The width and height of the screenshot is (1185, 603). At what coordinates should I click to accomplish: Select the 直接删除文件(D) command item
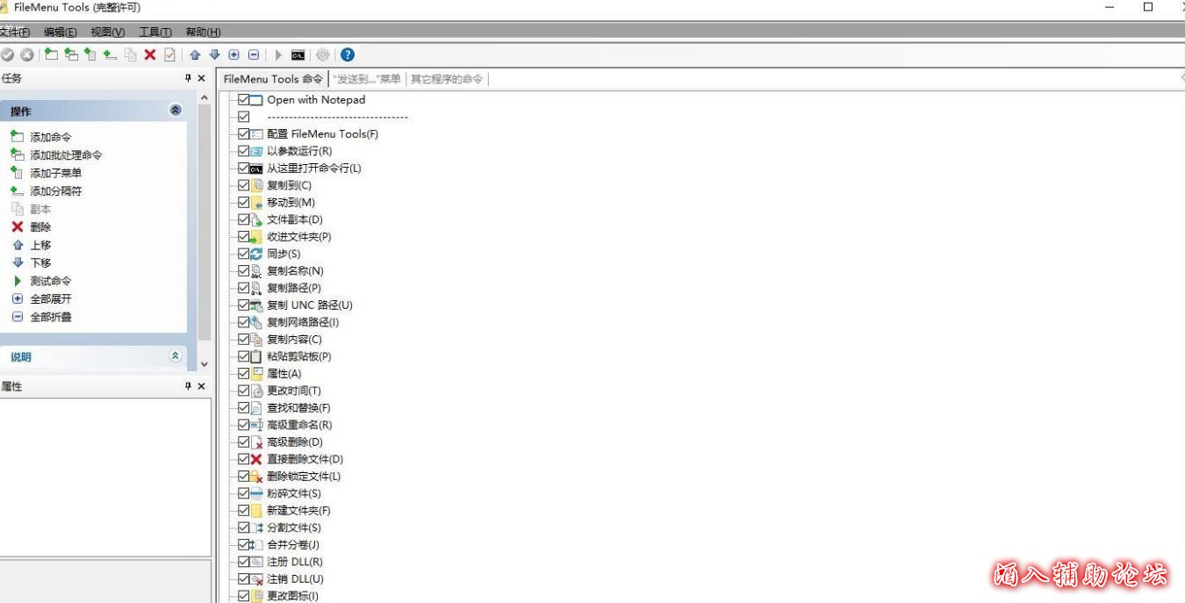(305, 459)
